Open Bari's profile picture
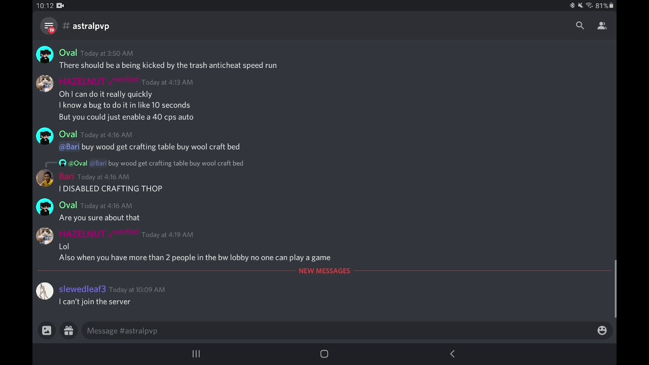Screen dimensions: 649x365 45,178
